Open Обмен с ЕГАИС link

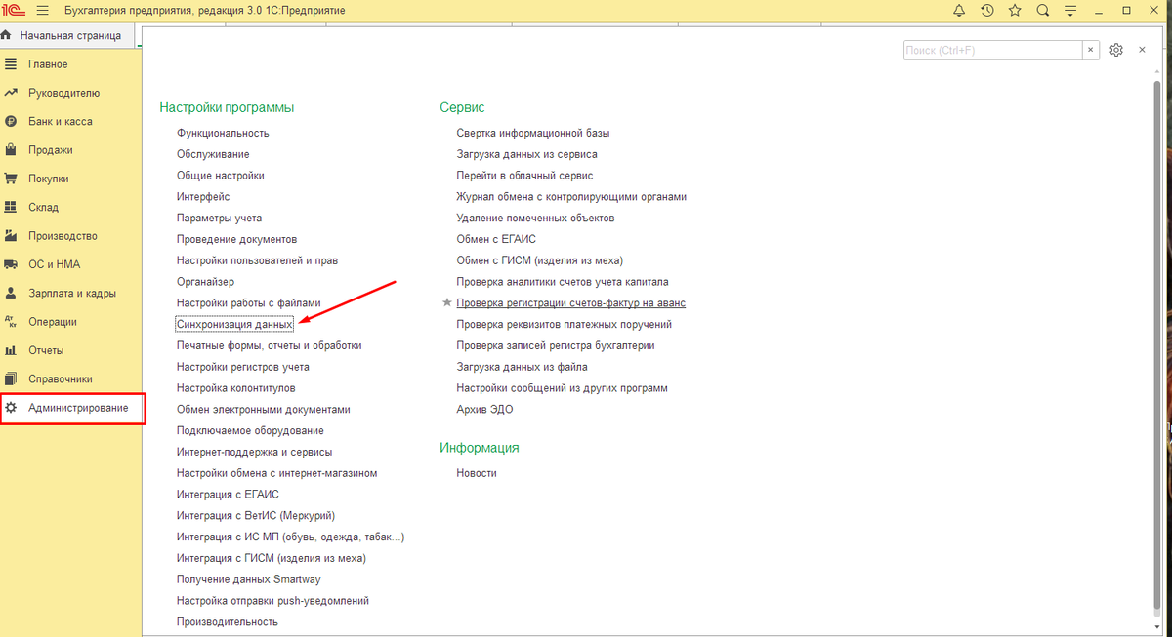click(496, 239)
